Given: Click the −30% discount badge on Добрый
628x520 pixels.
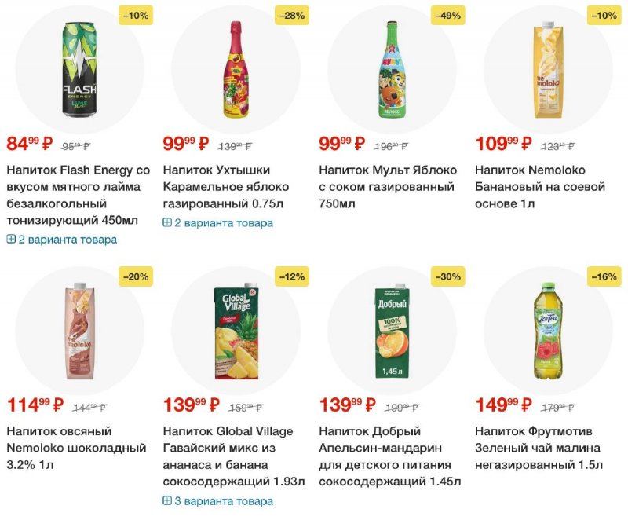Looking at the screenshot, I should 447,276.
